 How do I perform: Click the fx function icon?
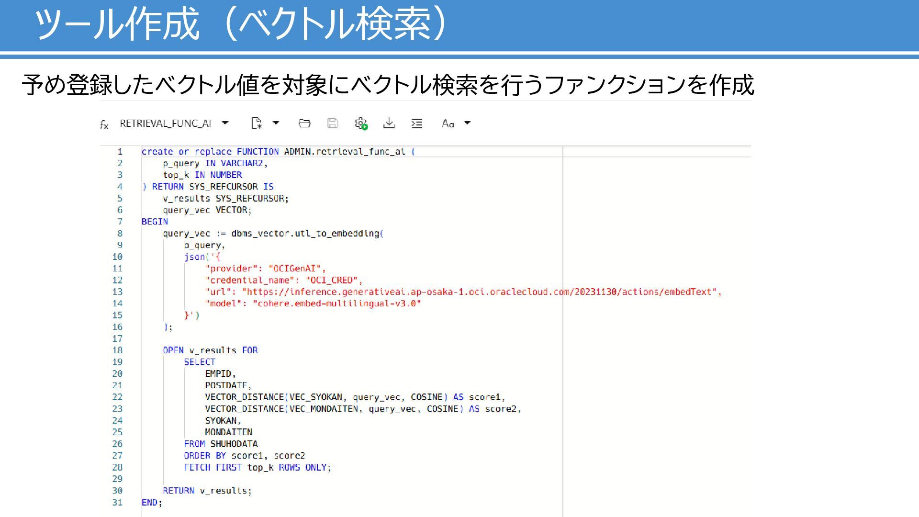104,124
